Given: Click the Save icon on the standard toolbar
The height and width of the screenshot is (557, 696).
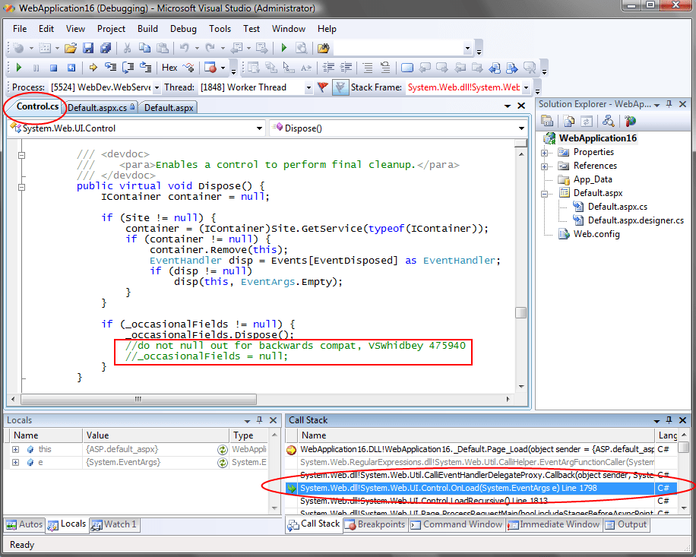Looking at the screenshot, I should pyautogui.click(x=88, y=47).
